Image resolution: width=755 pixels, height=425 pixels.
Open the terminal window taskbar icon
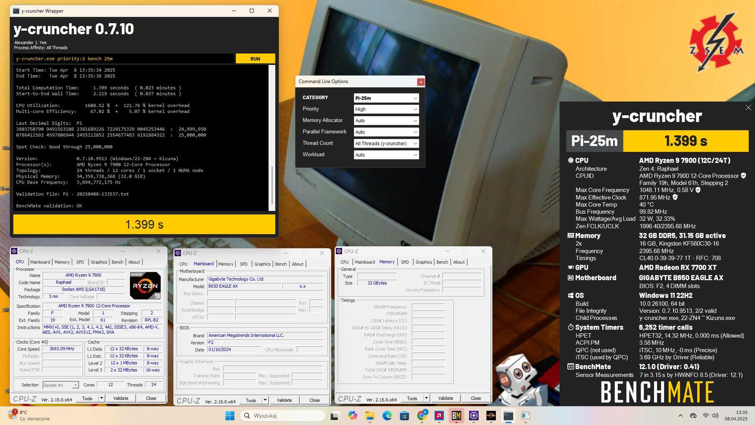508,416
